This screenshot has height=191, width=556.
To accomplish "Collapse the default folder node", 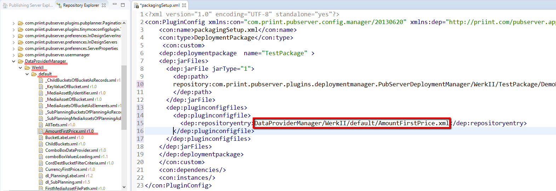I will click(x=27, y=74).
